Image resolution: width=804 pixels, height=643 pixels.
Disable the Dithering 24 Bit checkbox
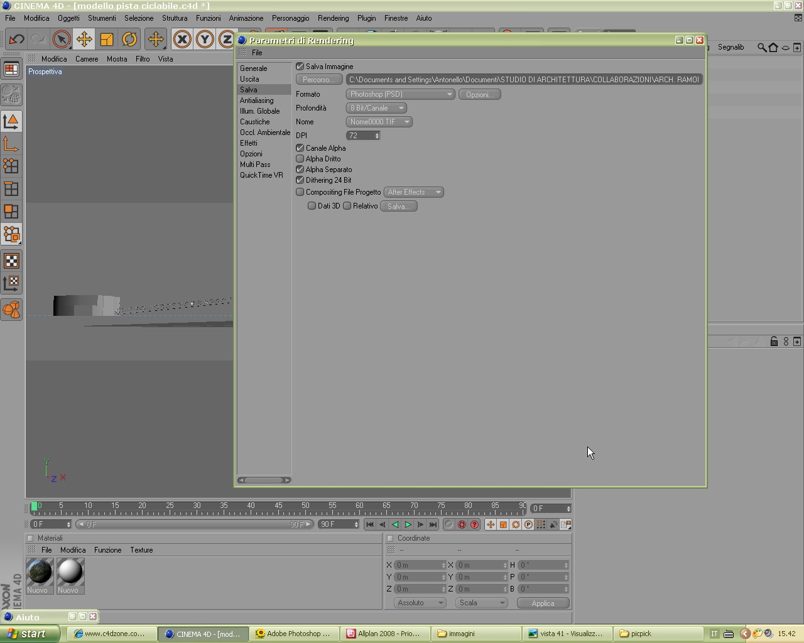click(x=300, y=180)
